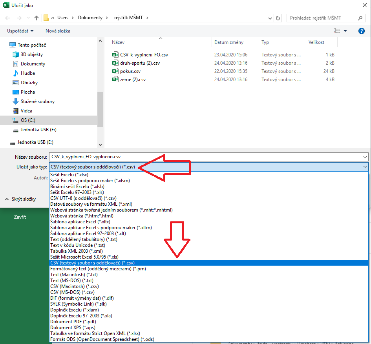Viewport: 371px width, 344px height.
Task: Choose Sešit Excelu (*.xlsx) format
Action: 209,175
